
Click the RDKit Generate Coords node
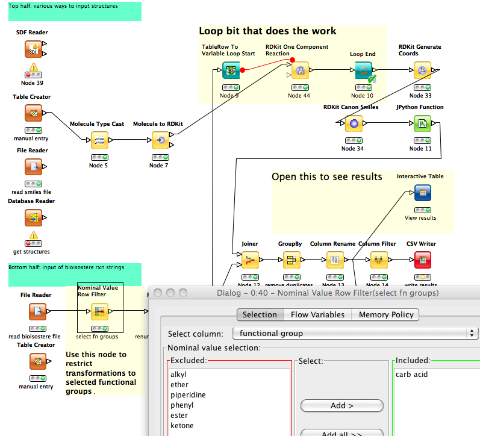(x=422, y=71)
